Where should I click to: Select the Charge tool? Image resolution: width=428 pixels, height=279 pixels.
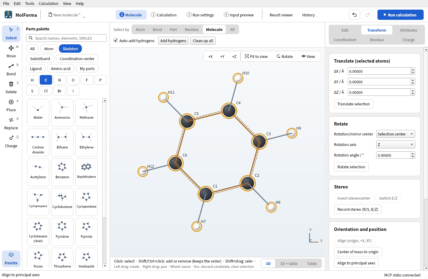point(11,141)
